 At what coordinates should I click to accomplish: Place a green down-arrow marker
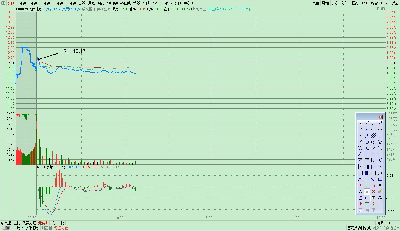pyautogui.click(x=367, y=185)
